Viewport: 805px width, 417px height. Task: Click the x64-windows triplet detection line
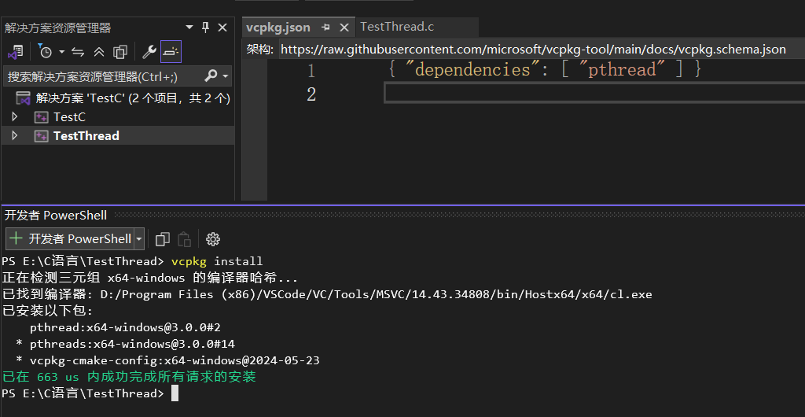(150, 279)
